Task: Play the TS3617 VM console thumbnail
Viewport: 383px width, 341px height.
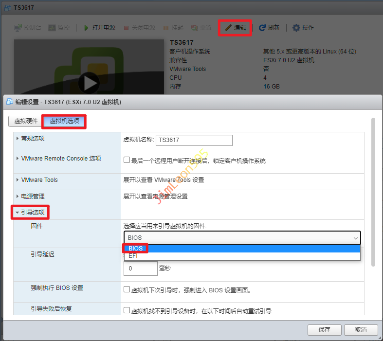Action: pyautogui.click(x=89, y=83)
